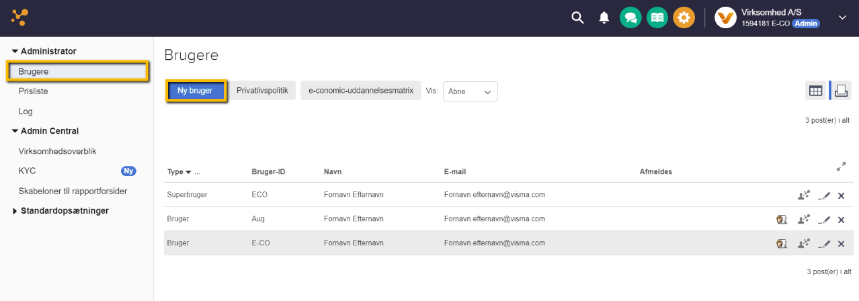The height and width of the screenshot is (301, 859).
Task: Expand the table with the fullscreen arrows
Action: tap(841, 167)
